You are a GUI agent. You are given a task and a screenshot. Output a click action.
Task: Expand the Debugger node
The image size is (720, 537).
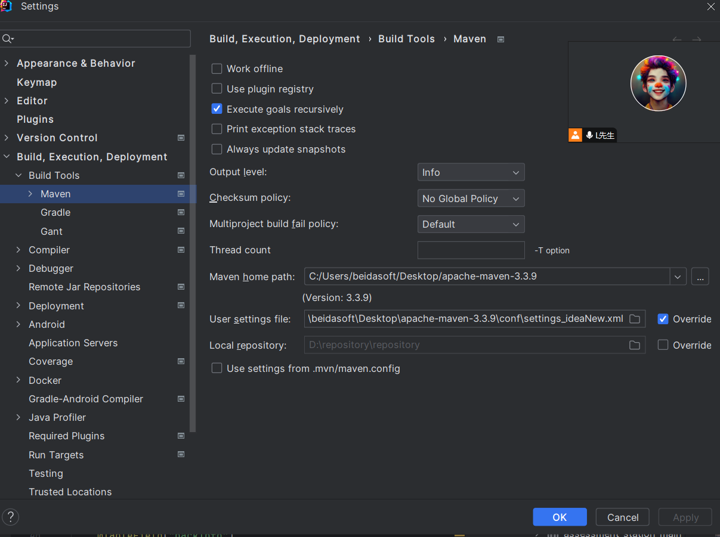coord(18,268)
